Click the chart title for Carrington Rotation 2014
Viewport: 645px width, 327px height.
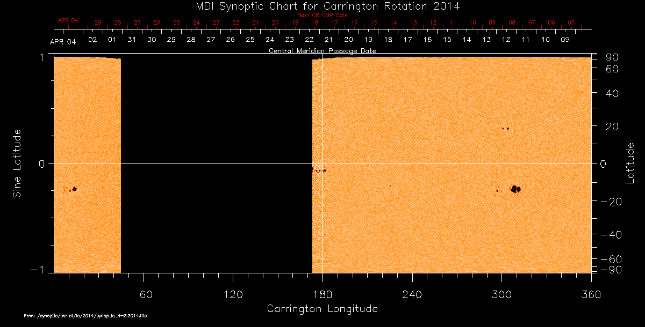pyautogui.click(x=322, y=6)
